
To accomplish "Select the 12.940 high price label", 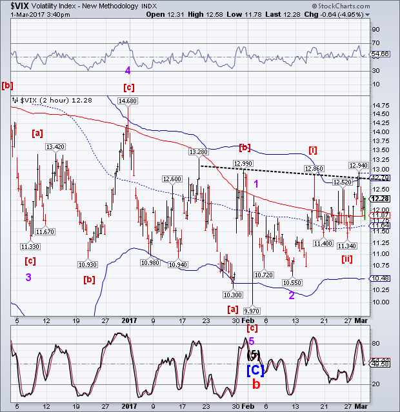I will click(359, 165).
